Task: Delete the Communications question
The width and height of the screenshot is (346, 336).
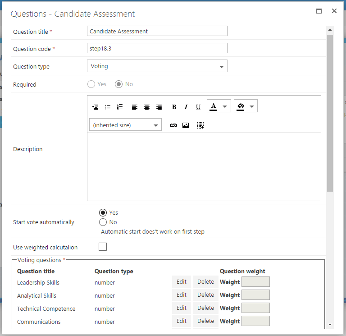Action: coord(205,321)
